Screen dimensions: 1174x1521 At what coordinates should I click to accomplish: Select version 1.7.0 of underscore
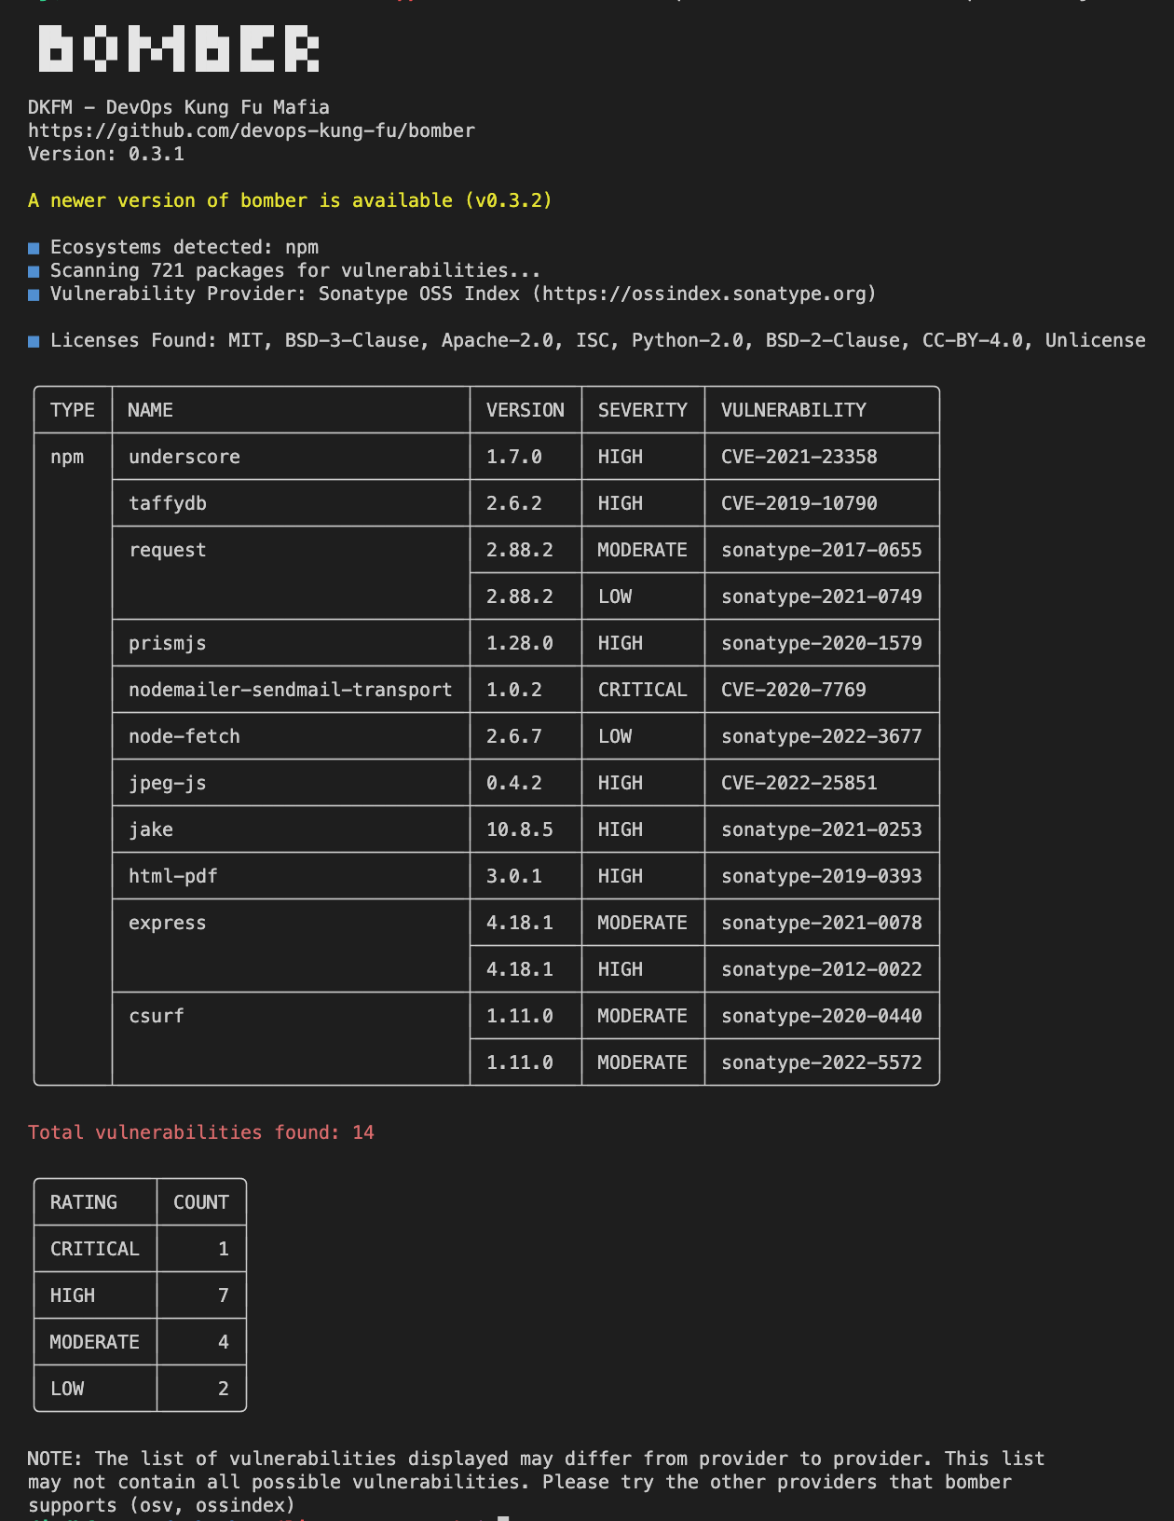pyautogui.click(x=514, y=457)
